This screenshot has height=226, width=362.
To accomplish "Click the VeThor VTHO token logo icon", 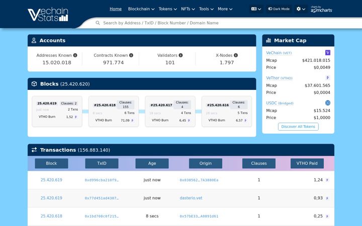I will (328, 78).
